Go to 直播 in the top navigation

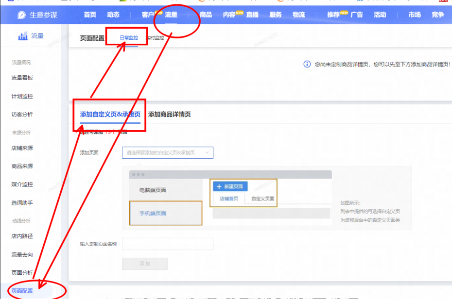pos(252,15)
